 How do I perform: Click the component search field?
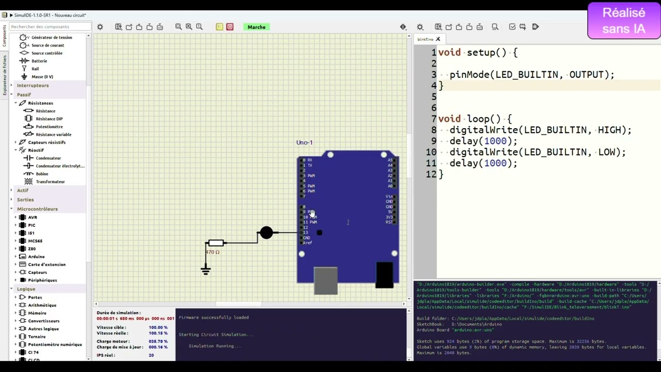pyautogui.click(x=50, y=27)
